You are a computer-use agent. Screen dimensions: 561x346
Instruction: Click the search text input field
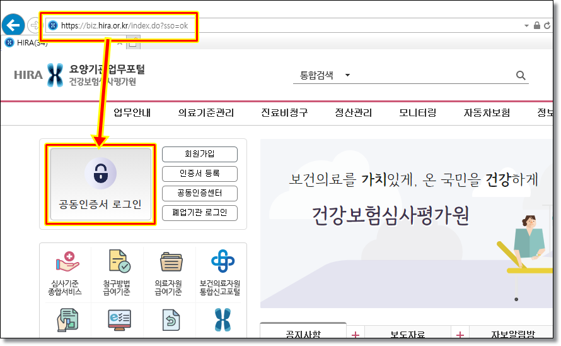pos(433,75)
